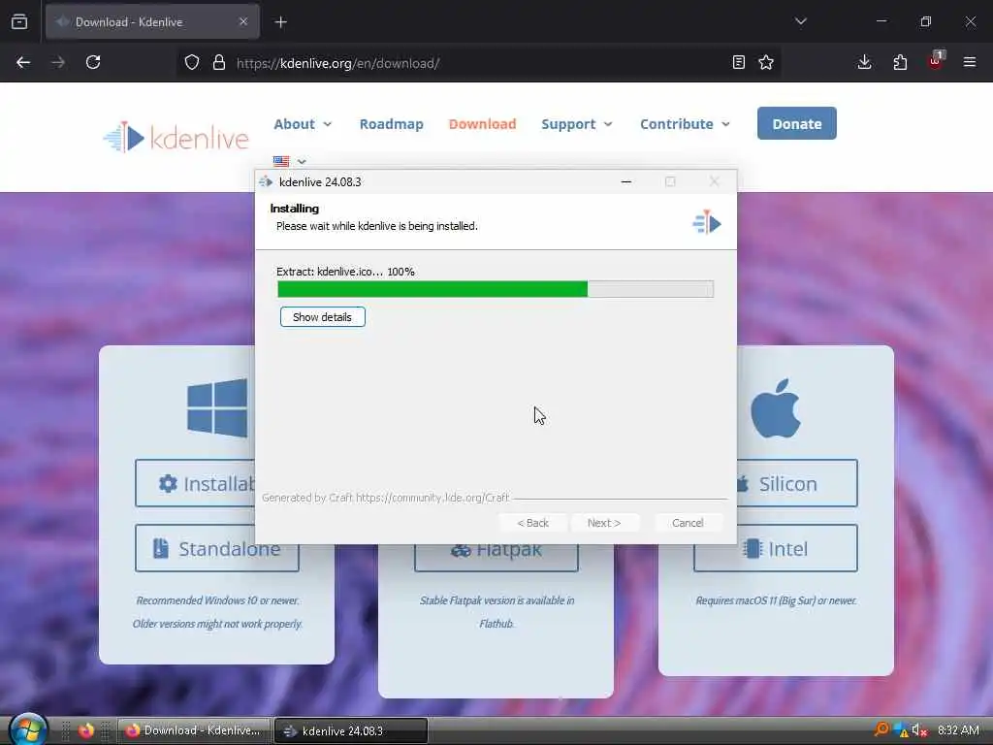Click the Installable Windows download button
This screenshot has width=993, height=745.
[x=195, y=483]
